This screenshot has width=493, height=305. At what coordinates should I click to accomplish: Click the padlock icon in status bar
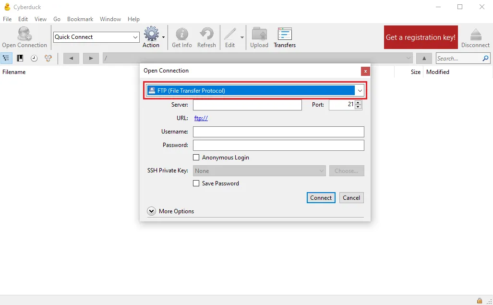(480, 301)
